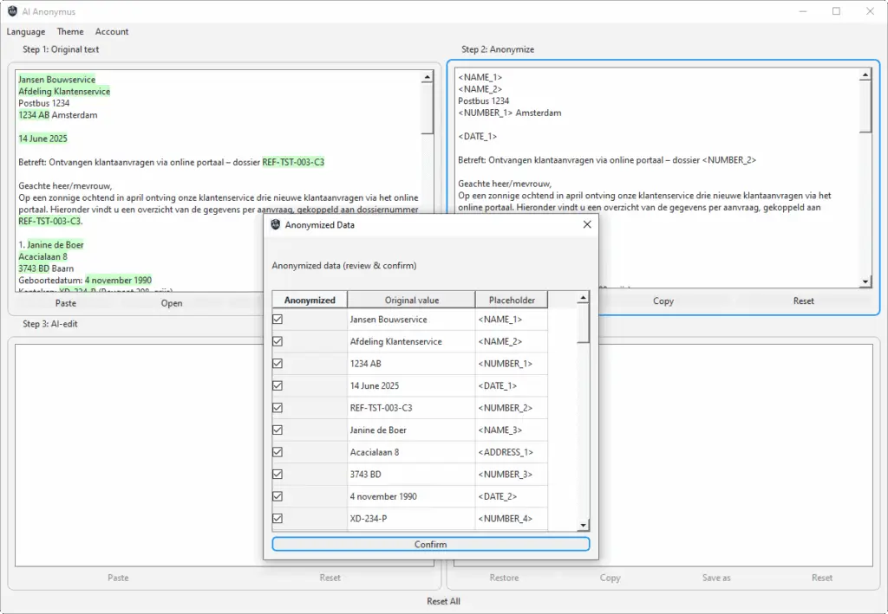
Task: Toggle the 14 June 2025 checkbox
Action: (x=277, y=385)
